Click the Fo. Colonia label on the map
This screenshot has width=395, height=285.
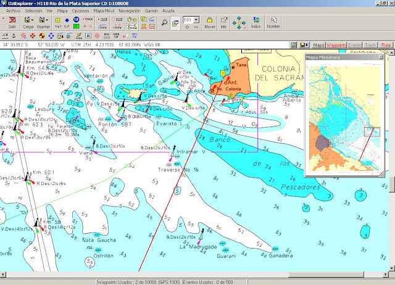point(229,89)
